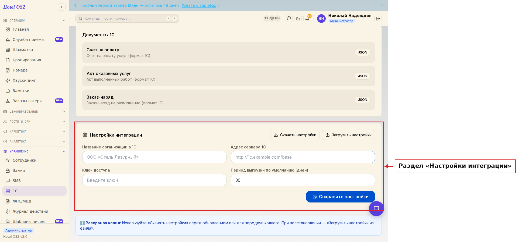Viewport: 522px width, 242px height.
Task: Go to Хаускипинг page
Action: pos(34,80)
